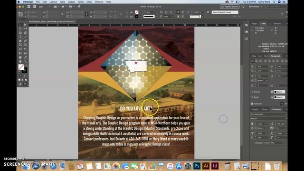The image size is (304, 171).
Task: Click align left in Paragraph panel
Action: coord(252,61)
